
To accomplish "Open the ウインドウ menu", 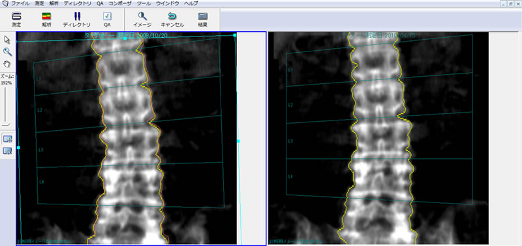I will click(x=167, y=4).
